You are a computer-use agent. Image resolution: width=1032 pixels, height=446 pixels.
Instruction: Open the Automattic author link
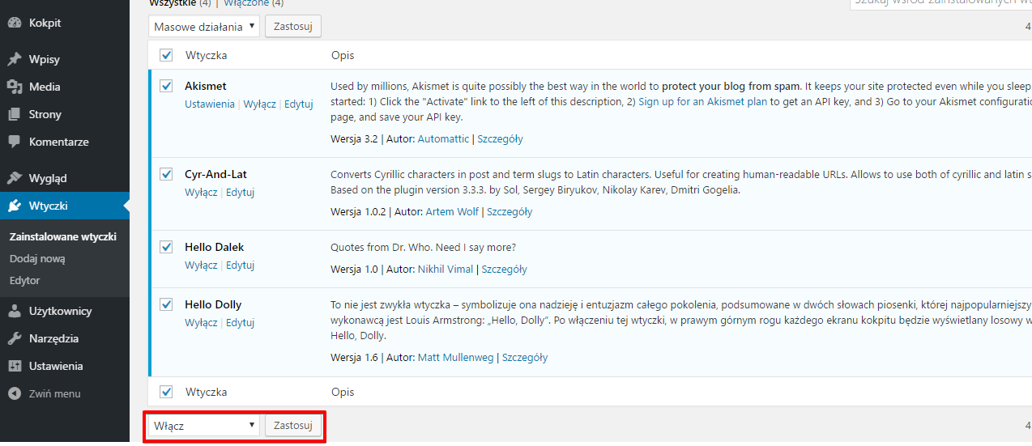pyautogui.click(x=443, y=139)
